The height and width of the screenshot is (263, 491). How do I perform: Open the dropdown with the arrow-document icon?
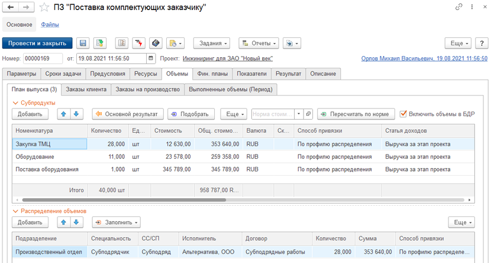292,44
